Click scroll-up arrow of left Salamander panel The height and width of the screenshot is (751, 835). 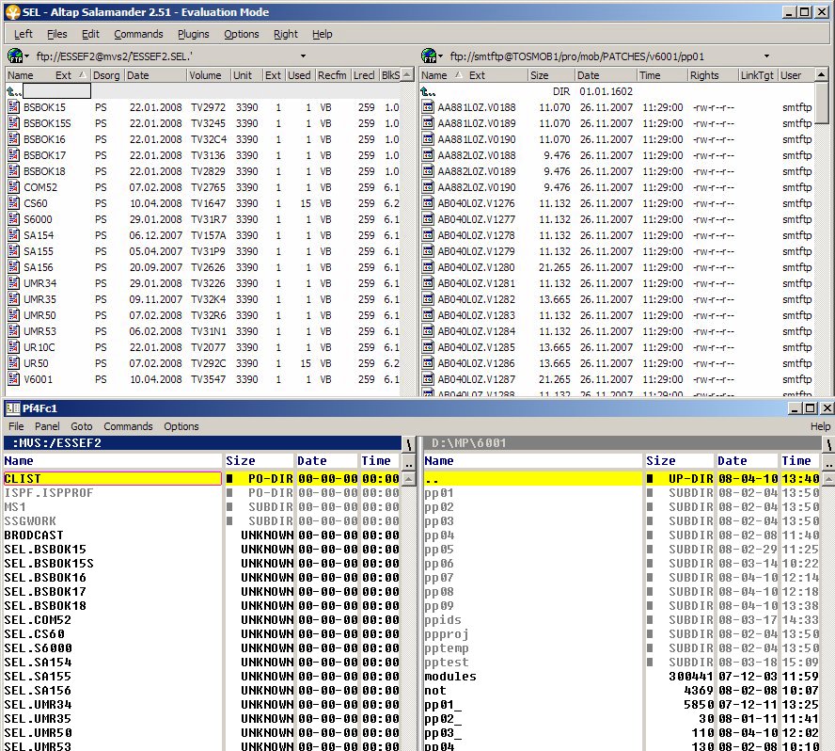[407, 75]
